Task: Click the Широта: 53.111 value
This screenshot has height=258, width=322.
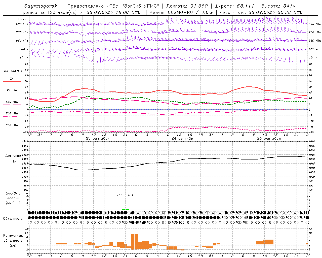Action: tap(234, 6)
